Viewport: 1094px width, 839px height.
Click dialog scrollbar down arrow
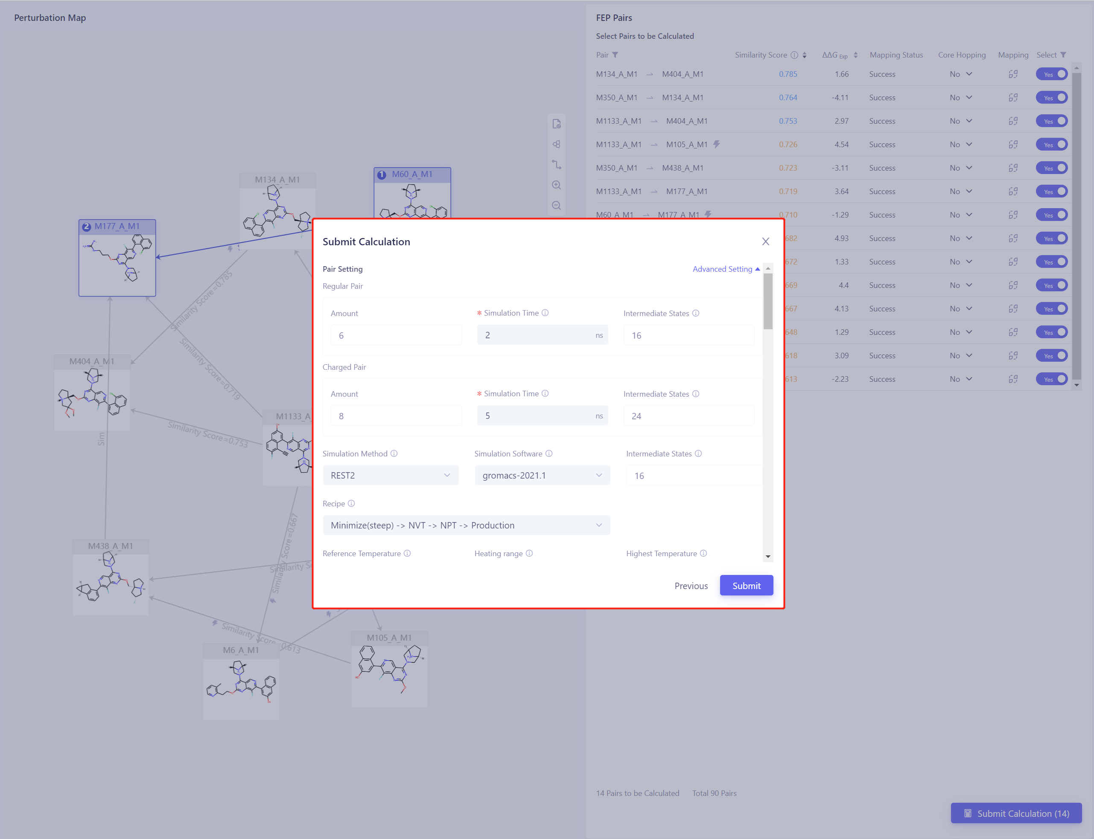[x=768, y=556]
